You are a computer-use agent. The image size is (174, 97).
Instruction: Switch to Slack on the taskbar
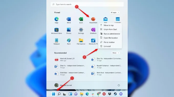[93, 94]
